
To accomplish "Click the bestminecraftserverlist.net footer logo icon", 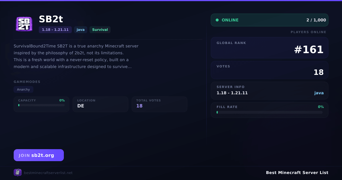I will (18, 172).
